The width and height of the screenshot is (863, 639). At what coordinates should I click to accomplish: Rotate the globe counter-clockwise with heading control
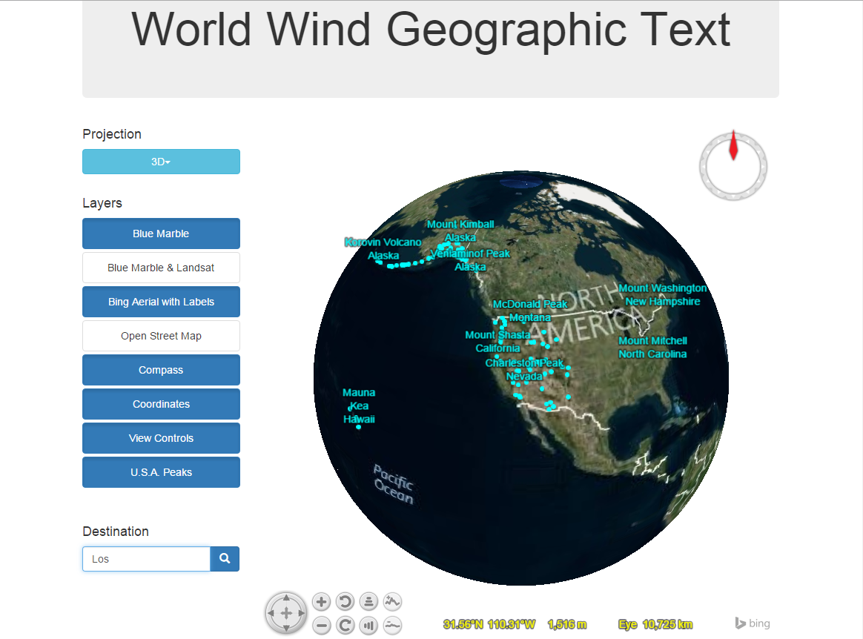pyautogui.click(x=345, y=602)
